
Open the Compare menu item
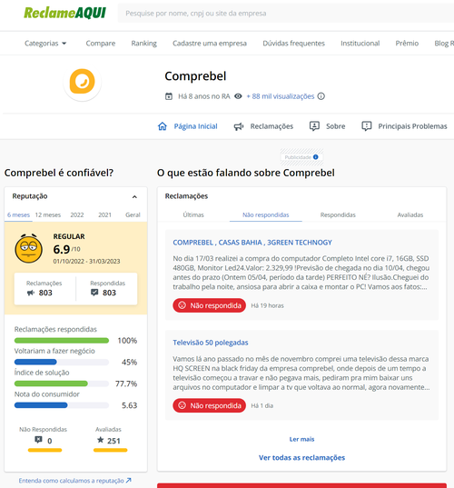point(101,44)
